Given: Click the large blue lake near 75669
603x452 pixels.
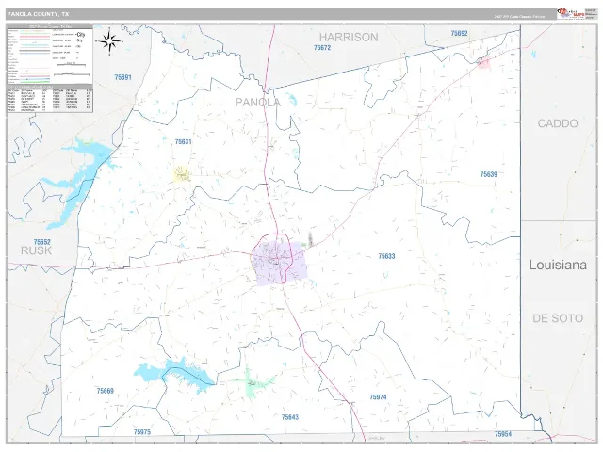Looking at the screenshot, I should click(x=173, y=374).
